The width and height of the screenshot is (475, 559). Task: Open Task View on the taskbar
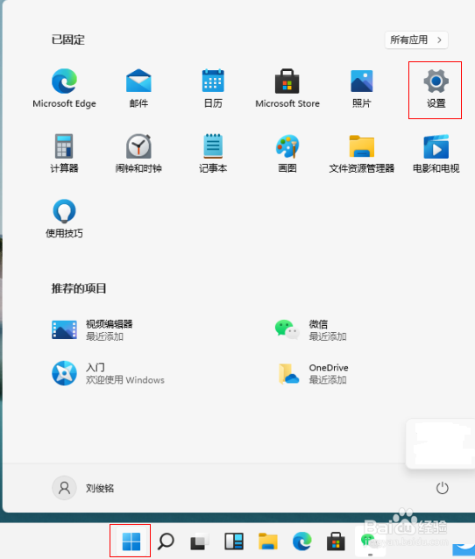click(x=199, y=541)
